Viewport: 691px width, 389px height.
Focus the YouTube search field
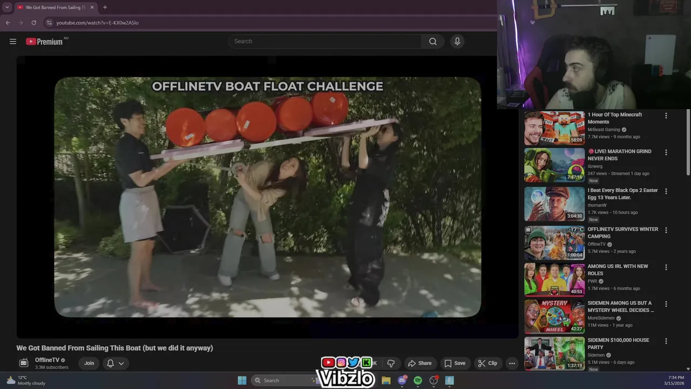pyautogui.click(x=326, y=42)
